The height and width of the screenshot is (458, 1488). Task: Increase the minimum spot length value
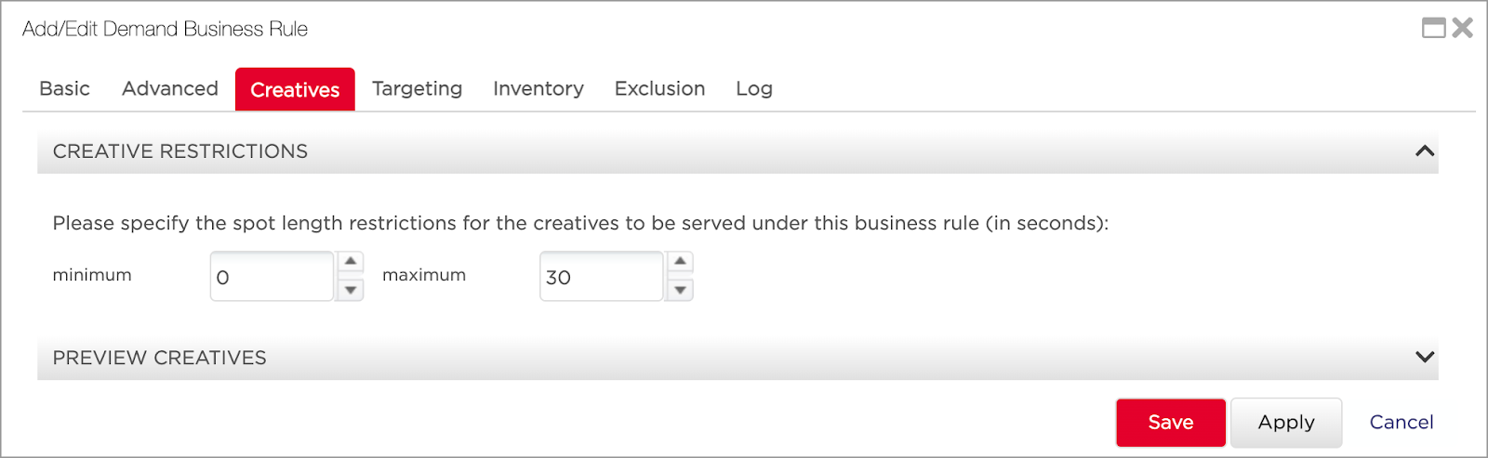pyautogui.click(x=350, y=262)
